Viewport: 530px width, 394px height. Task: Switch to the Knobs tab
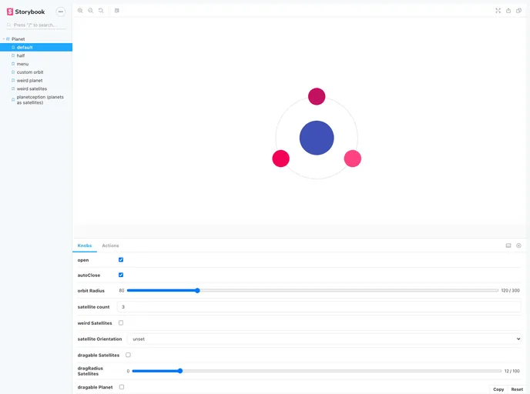(x=85, y=245)
